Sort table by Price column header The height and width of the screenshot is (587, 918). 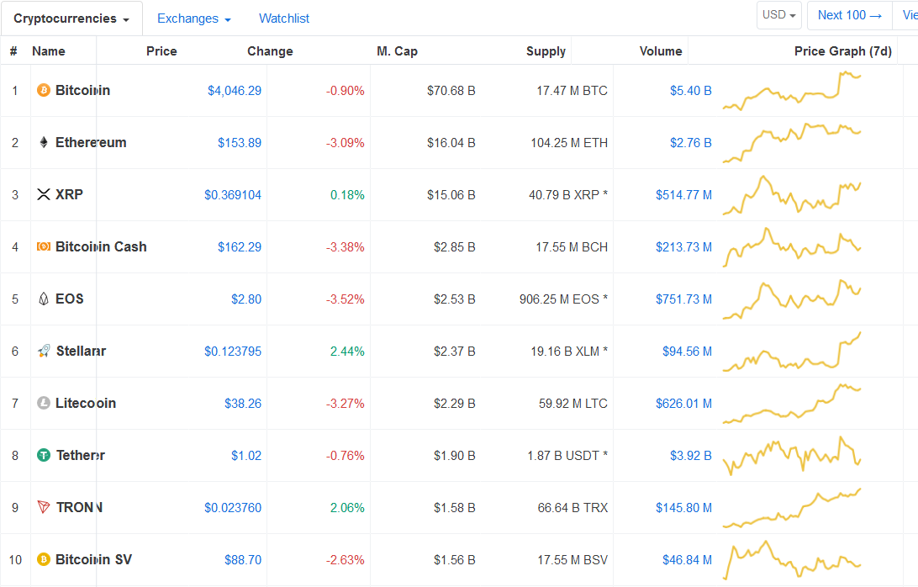point(161,51)
